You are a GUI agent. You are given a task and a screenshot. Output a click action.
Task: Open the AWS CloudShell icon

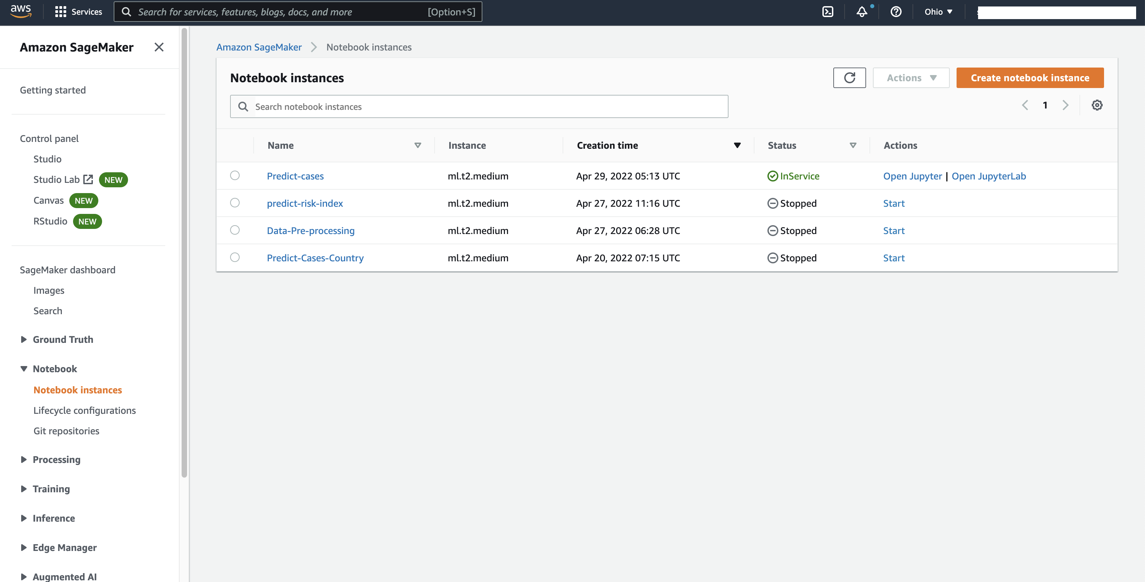828,12
